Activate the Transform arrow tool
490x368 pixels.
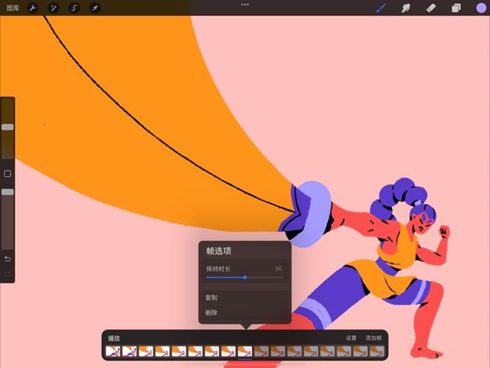95,8
